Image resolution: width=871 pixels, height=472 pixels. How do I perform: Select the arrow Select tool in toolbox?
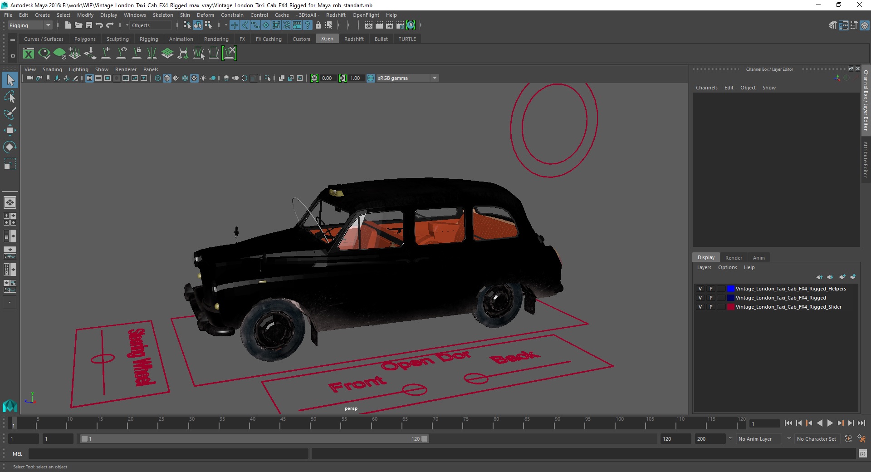coord(10,80)
